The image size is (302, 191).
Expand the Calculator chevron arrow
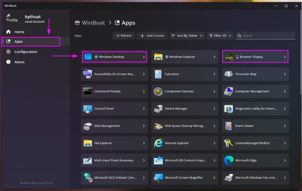click(214, 74)
